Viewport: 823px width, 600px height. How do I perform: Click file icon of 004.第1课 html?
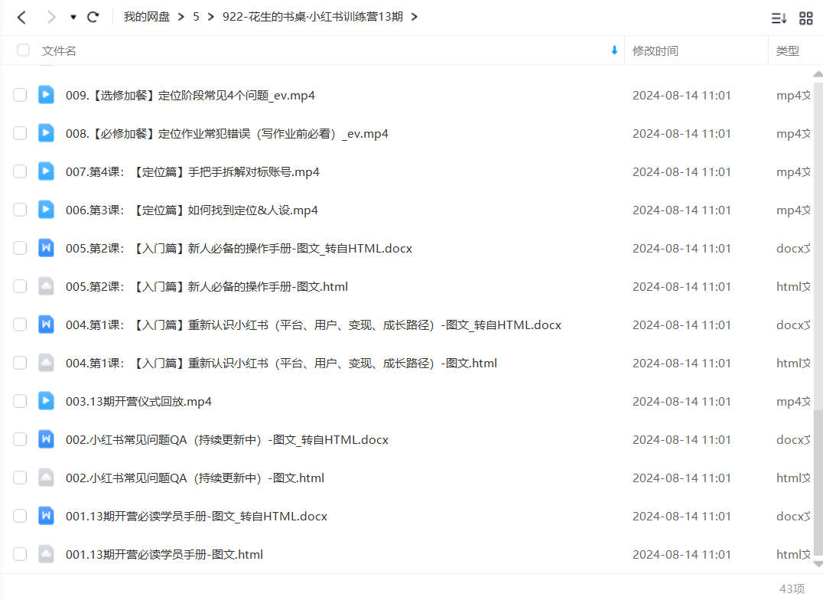tap(46, 363)
